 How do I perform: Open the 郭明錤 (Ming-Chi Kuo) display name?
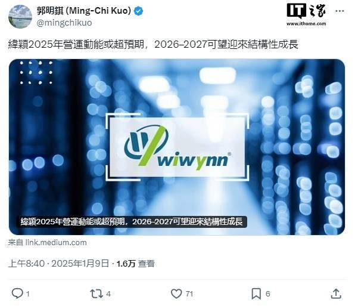click(x=84, y=11)
